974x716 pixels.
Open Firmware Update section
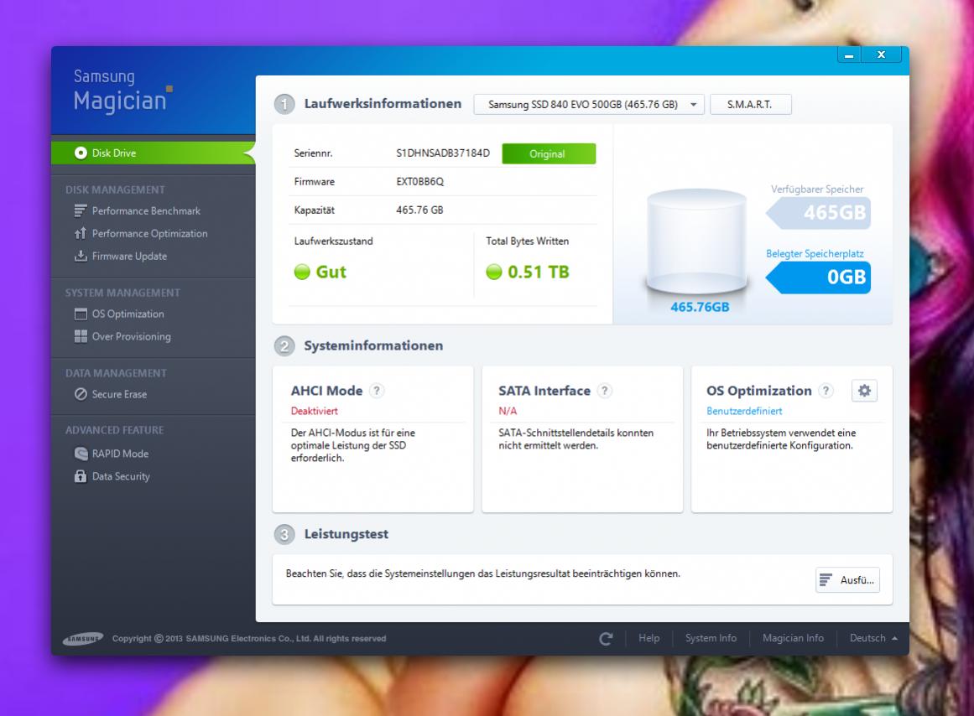pyautogui.click(x=129, y=256)
